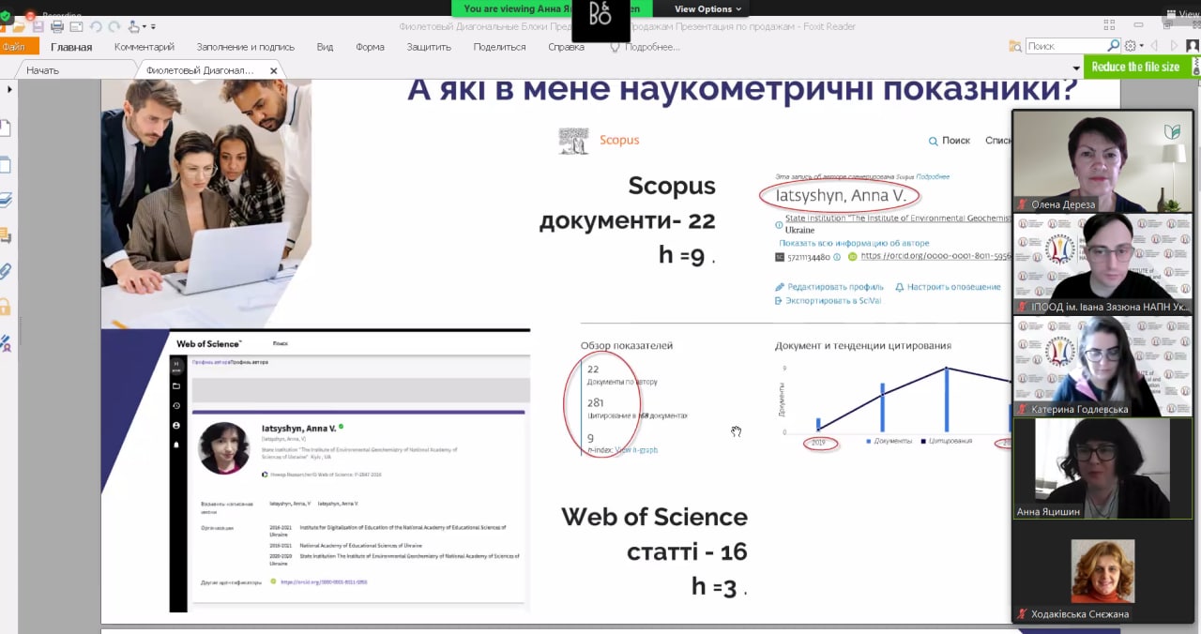Open the quick toolbar customize dropdown arrow

[154, 27]
